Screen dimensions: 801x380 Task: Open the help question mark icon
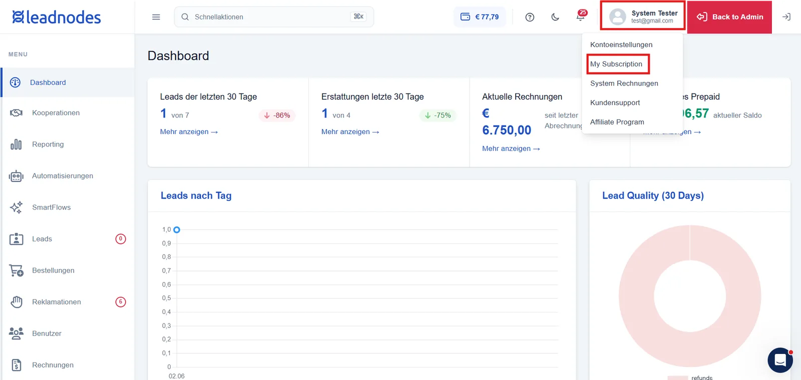530,17
